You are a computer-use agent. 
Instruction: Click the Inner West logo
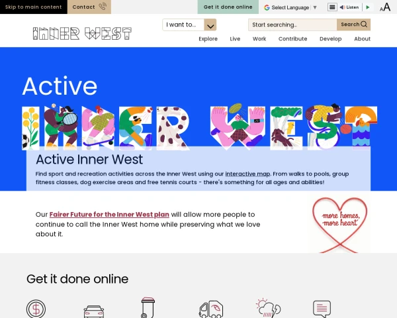82,34
